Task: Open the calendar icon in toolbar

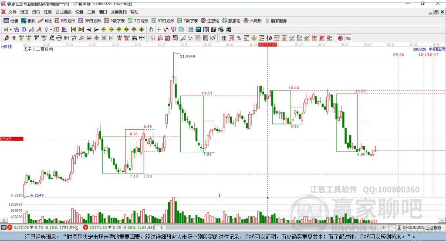Action: pyautogui.click(x=191, y=30)
